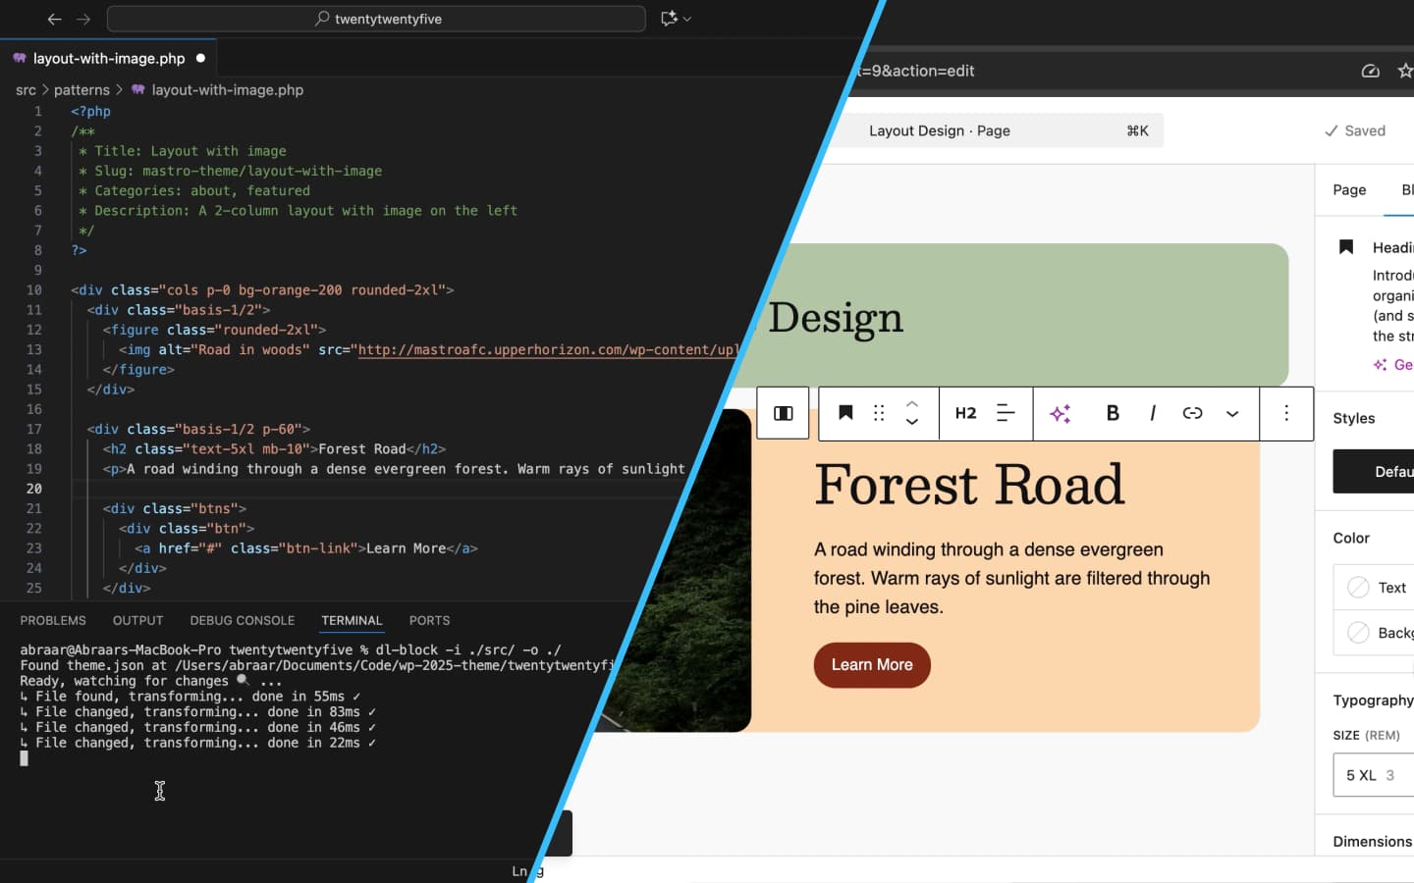The width and height of the screenshot is (1414, 883).
Task: Insert a link using the toolbar link icon
Action: pyautogui.click(x=1192, y=413)
